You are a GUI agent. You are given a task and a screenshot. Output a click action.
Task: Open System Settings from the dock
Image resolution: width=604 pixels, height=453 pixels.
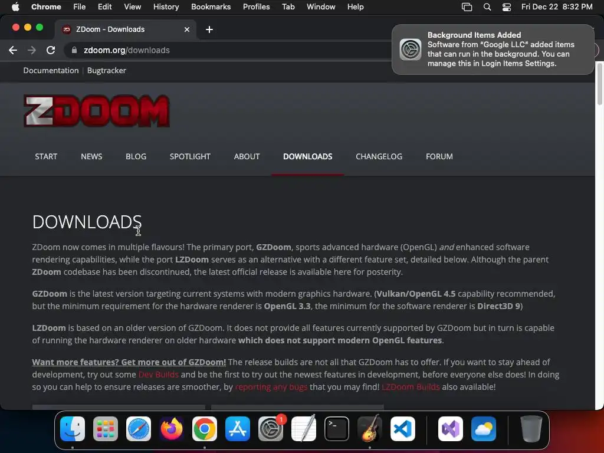pyautogui.click(x=271, y=429)
